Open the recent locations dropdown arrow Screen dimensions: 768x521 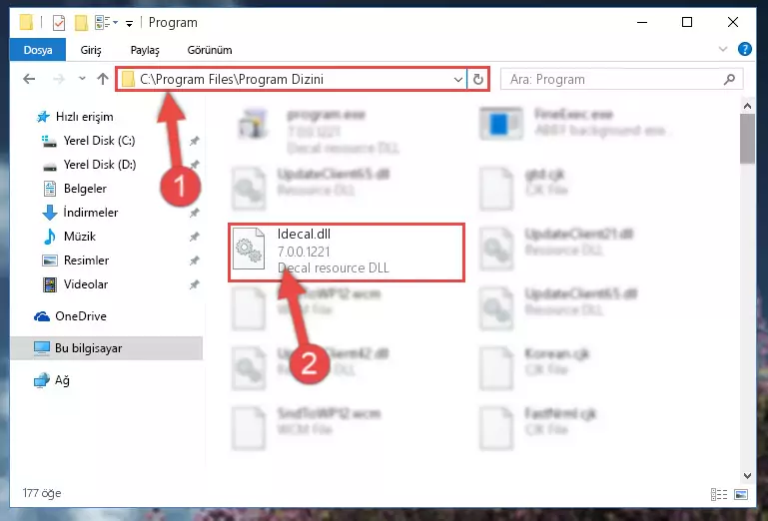pyautogui.click(x=82, y=79)
